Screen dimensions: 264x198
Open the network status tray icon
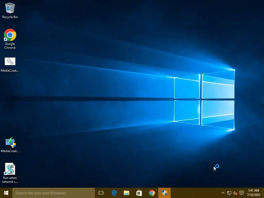(229, 193)
